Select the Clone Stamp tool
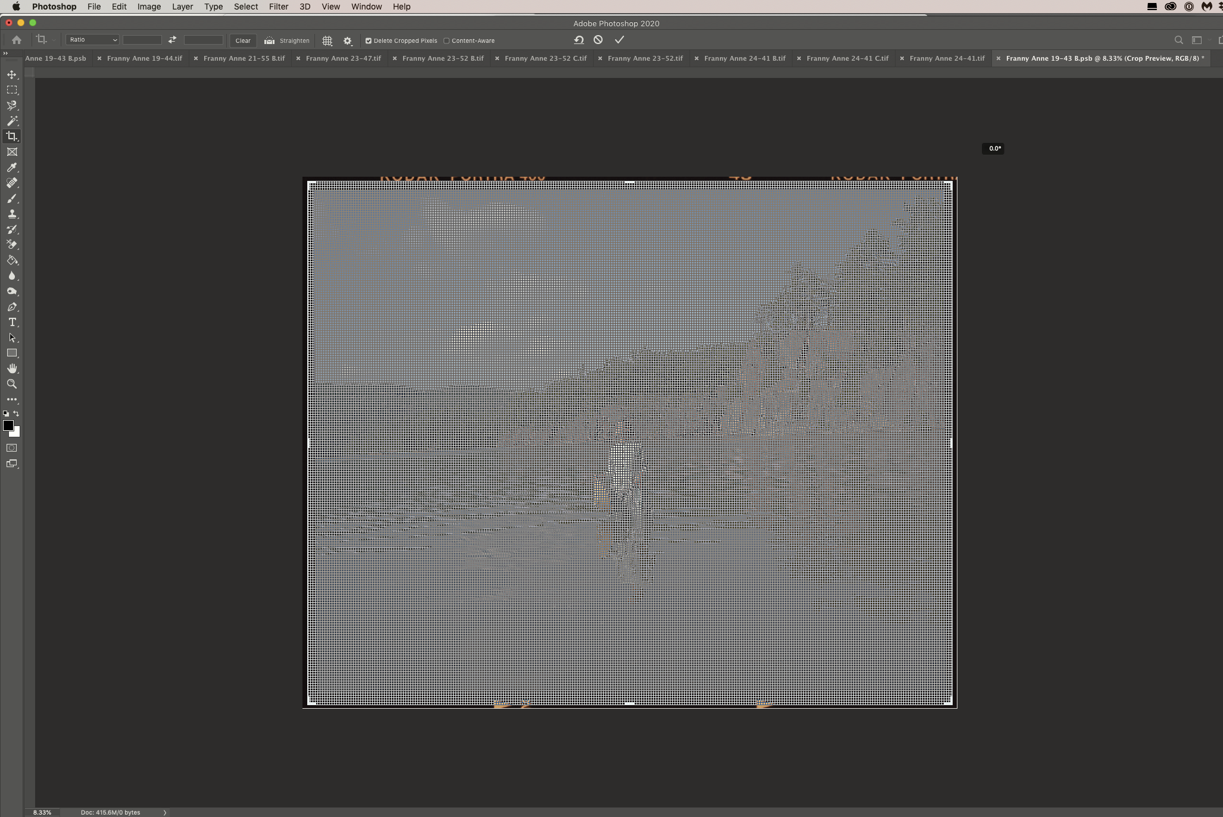Viewport: 1223px width, 817px height. click(12, 214)
